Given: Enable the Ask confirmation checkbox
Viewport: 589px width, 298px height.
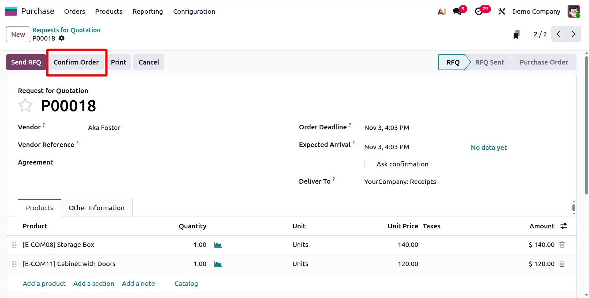Looking at the screenshot, I should click(x=368, y=164).
